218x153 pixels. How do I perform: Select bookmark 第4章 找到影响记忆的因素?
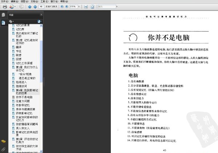tap(27, 92)
